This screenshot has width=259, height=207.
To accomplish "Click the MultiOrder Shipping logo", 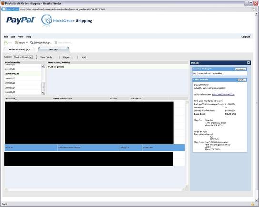I will pos(67,20).
